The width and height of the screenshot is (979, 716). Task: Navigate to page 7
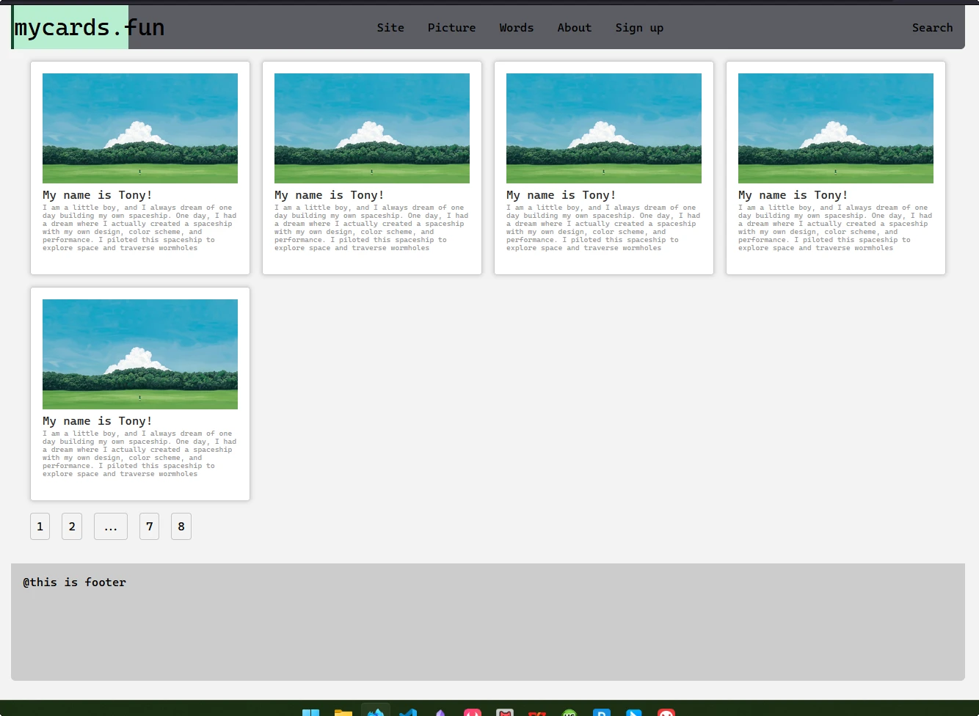pos(150,526)
